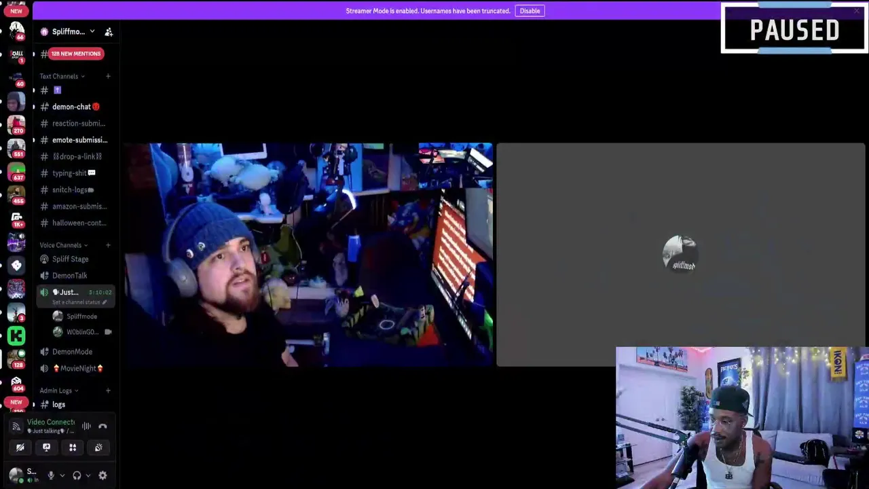The image size is (869, 489).
Task: Open the reaction-submi channel
Action: click(x=75, y=124)
